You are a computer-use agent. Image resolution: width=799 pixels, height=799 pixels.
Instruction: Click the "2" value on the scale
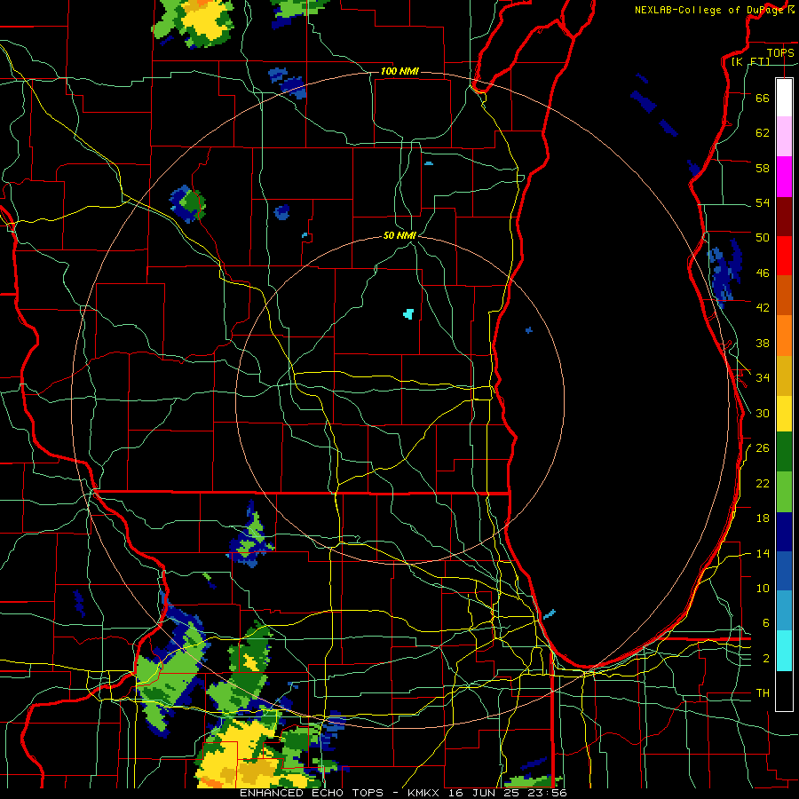click(x=766, y=659)
